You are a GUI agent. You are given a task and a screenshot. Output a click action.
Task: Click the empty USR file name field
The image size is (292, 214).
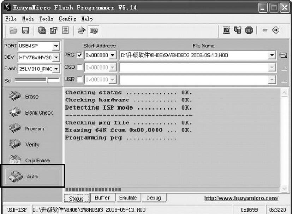(194, 80)
